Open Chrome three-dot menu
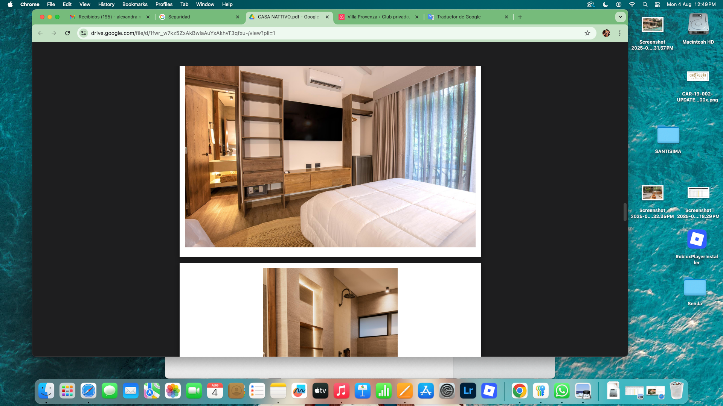The image size is (723, 406). pos(620,33)
